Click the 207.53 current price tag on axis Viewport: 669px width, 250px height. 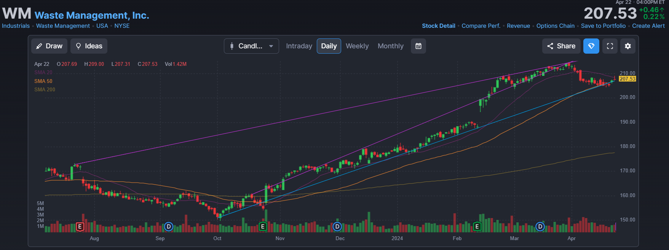click(627, 79)
